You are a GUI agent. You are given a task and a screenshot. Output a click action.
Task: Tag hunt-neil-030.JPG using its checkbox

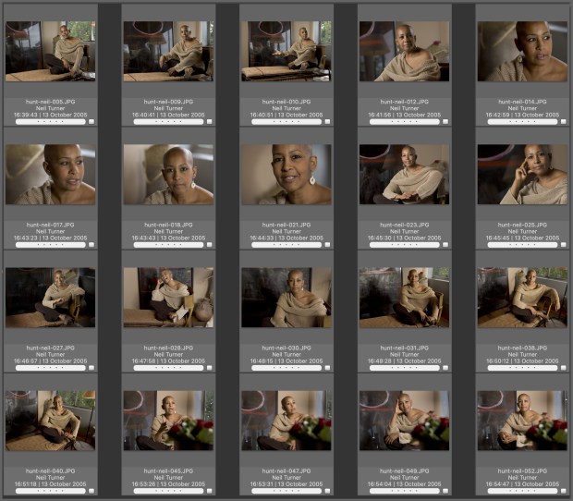[327, 367]
